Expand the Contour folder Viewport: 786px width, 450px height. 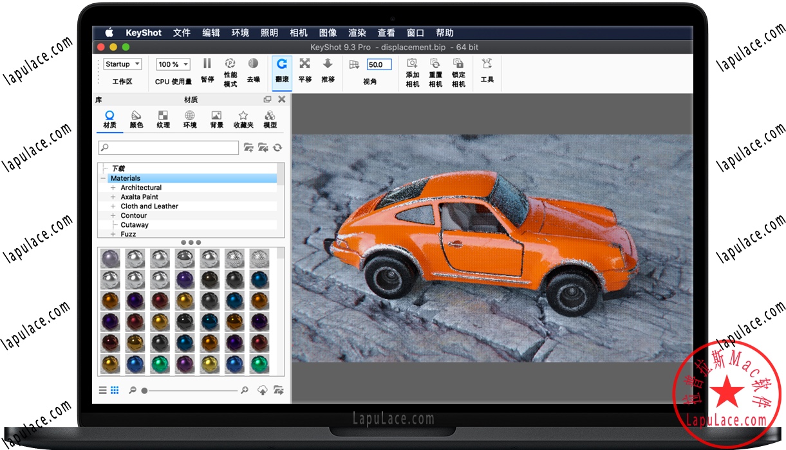[x=113, y=215]
